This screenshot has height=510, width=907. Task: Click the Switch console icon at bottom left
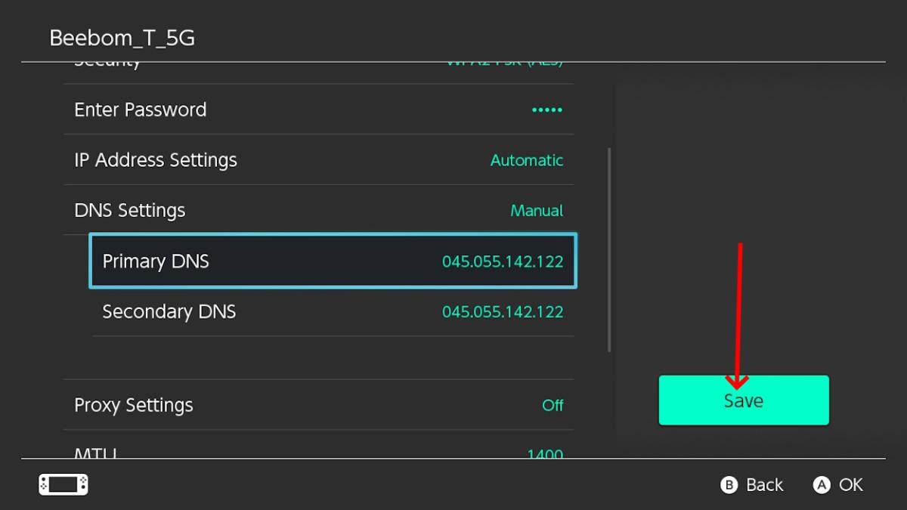coord(63,484)
